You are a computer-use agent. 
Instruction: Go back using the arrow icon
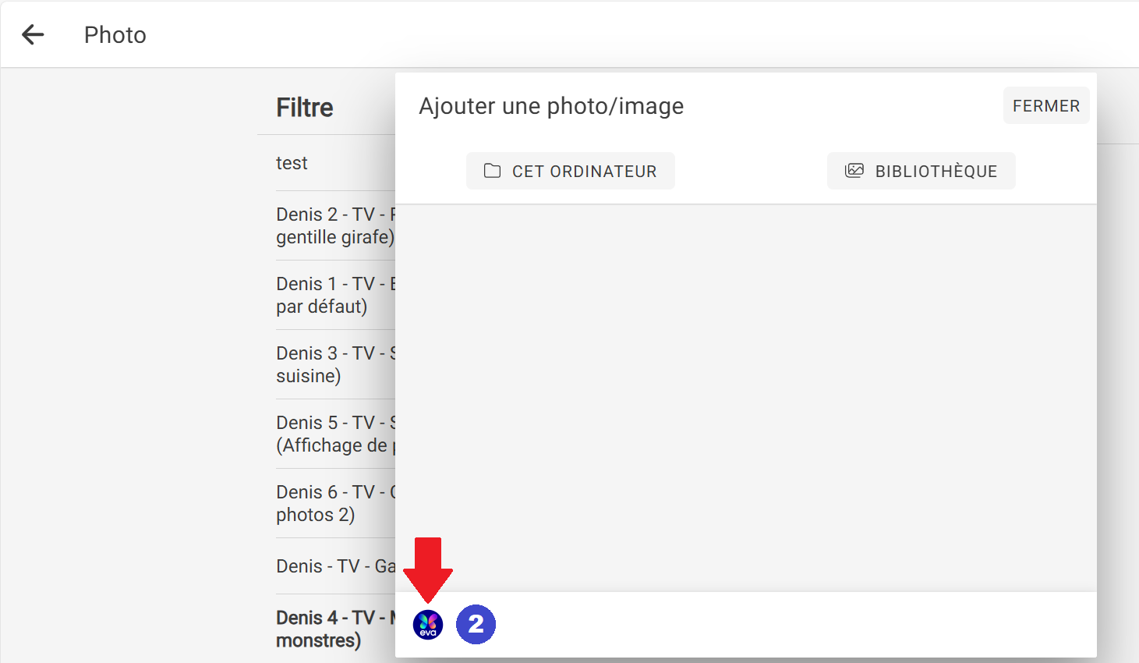(33, 34)
